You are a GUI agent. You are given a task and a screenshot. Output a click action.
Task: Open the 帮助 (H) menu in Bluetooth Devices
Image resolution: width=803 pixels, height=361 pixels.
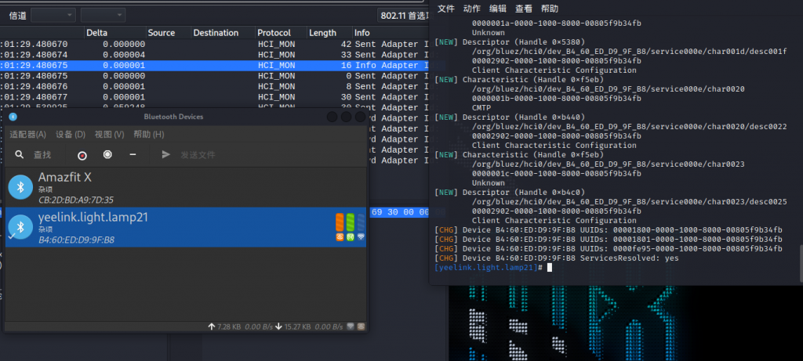pos(149,135)
